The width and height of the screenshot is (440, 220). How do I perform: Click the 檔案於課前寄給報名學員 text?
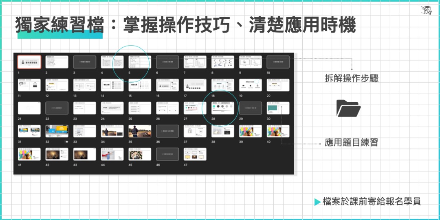coord(371,201)
